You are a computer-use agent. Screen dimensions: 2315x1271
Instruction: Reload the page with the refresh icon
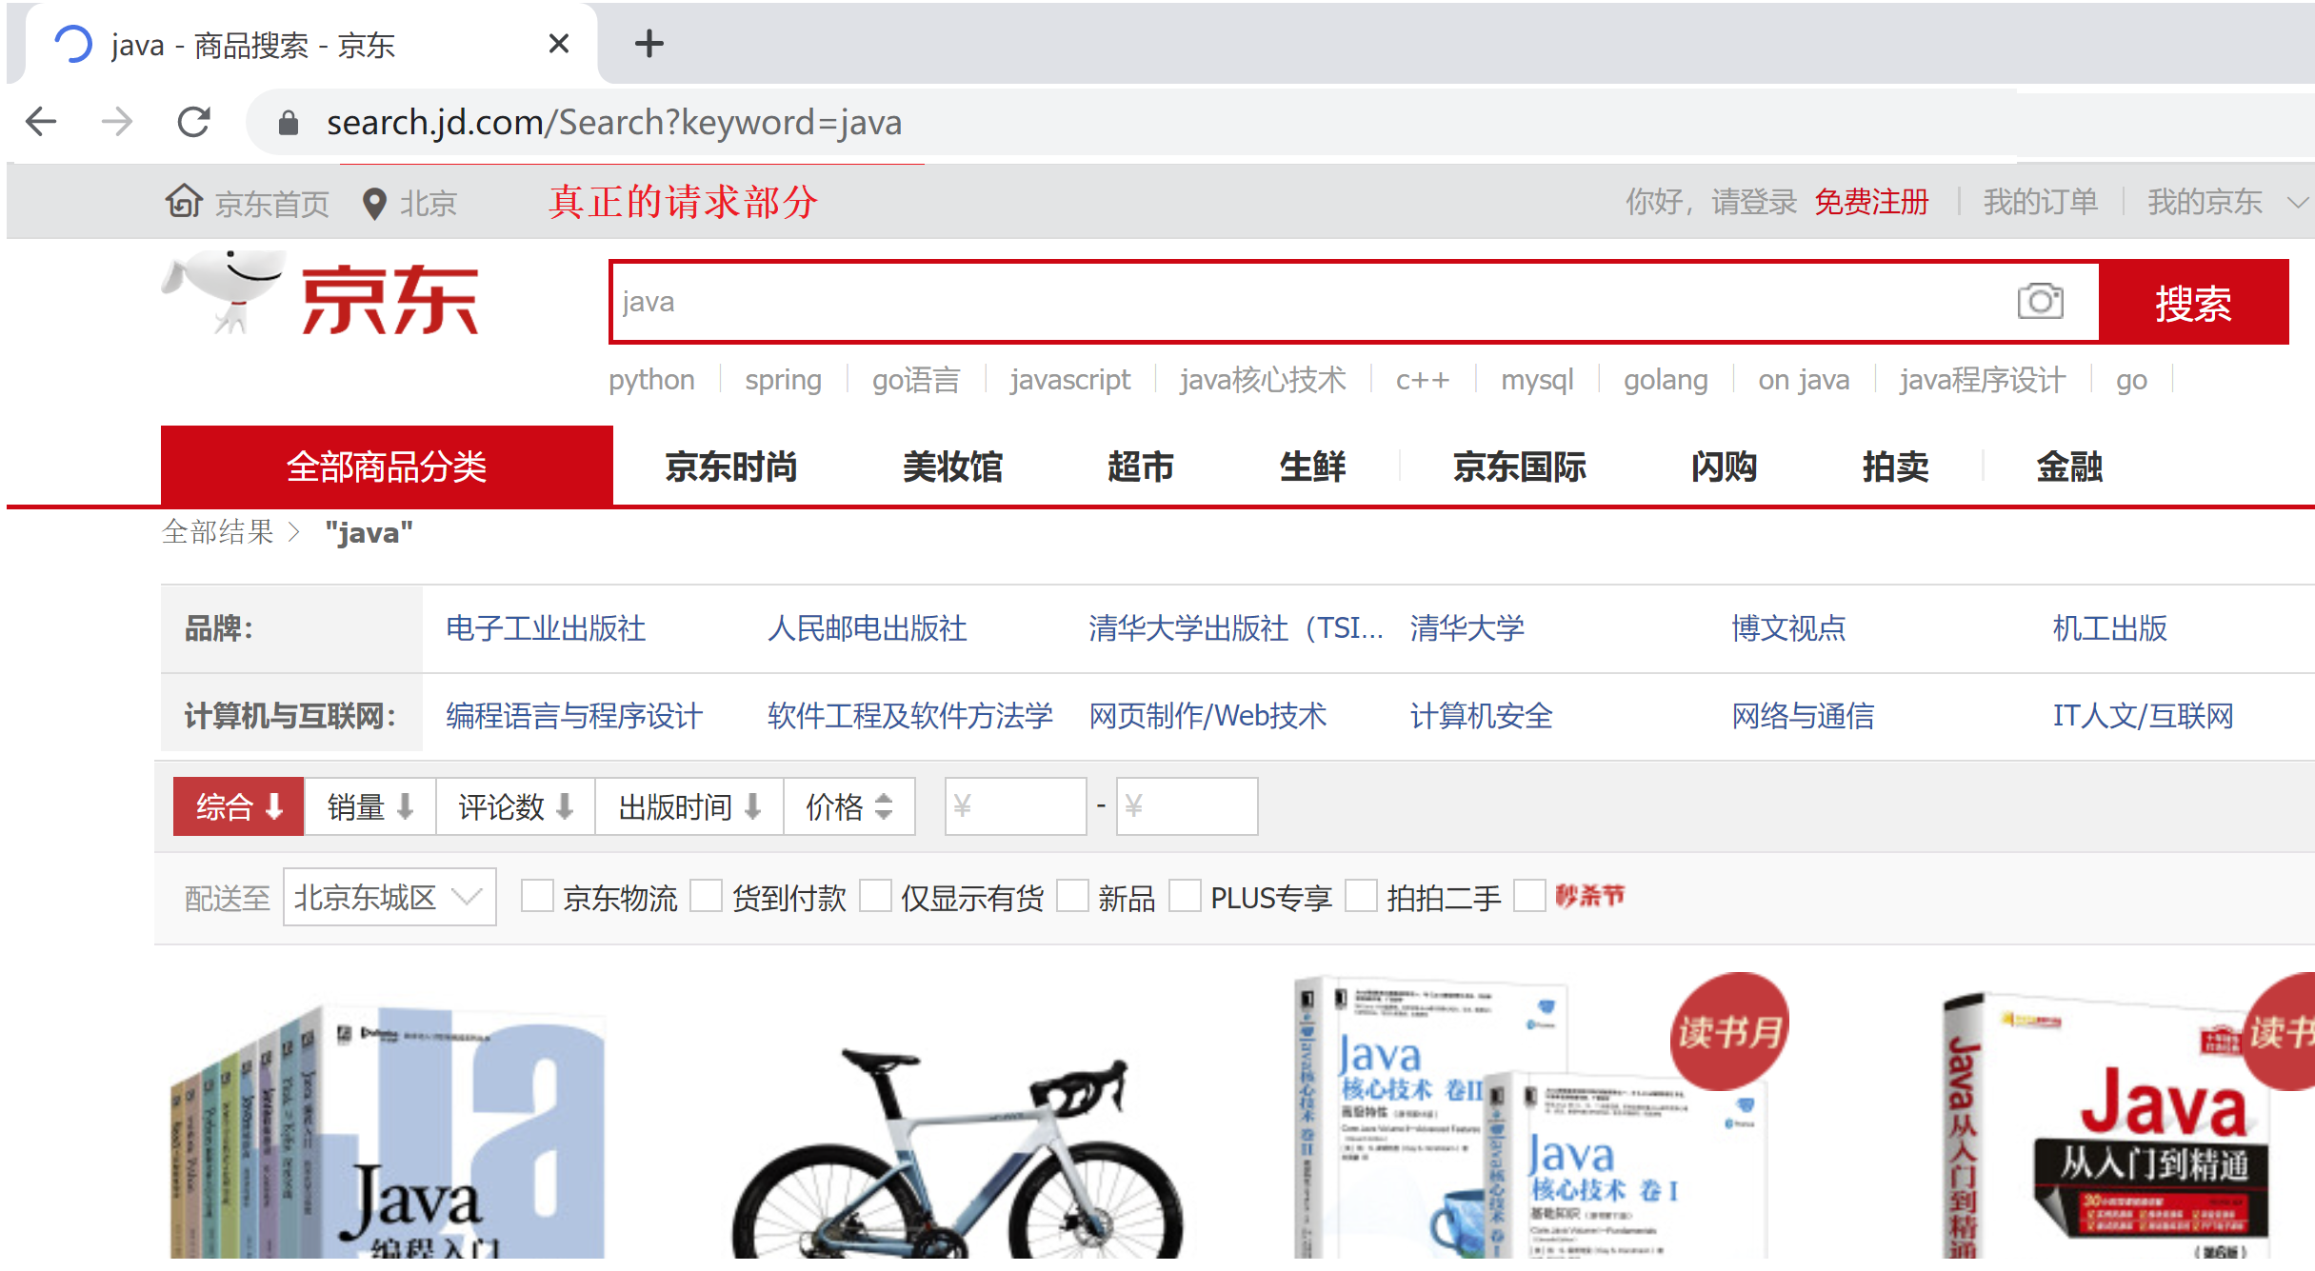[194, 122]
